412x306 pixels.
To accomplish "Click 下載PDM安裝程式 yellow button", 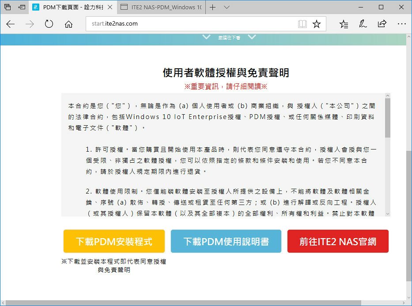I will tap(114, 241).
